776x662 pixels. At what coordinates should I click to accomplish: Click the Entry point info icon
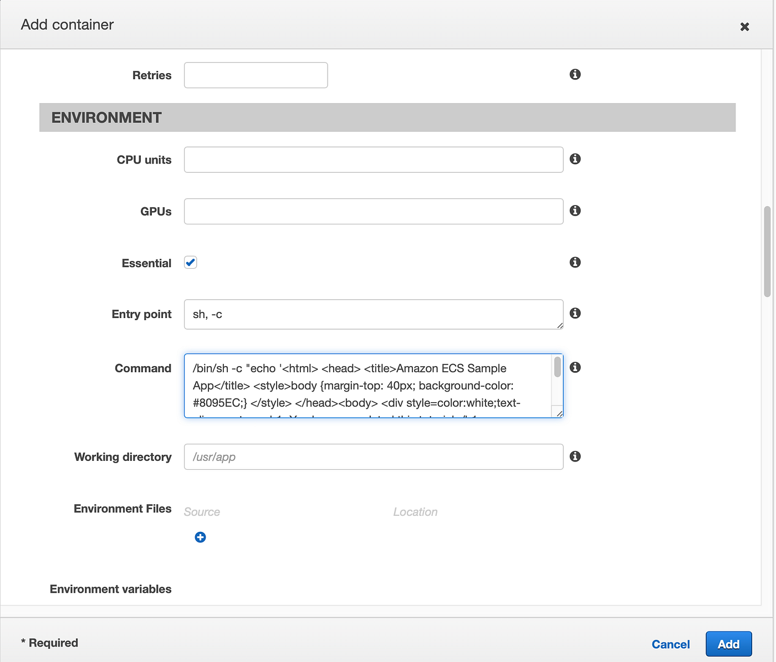[x=575, y=314]
